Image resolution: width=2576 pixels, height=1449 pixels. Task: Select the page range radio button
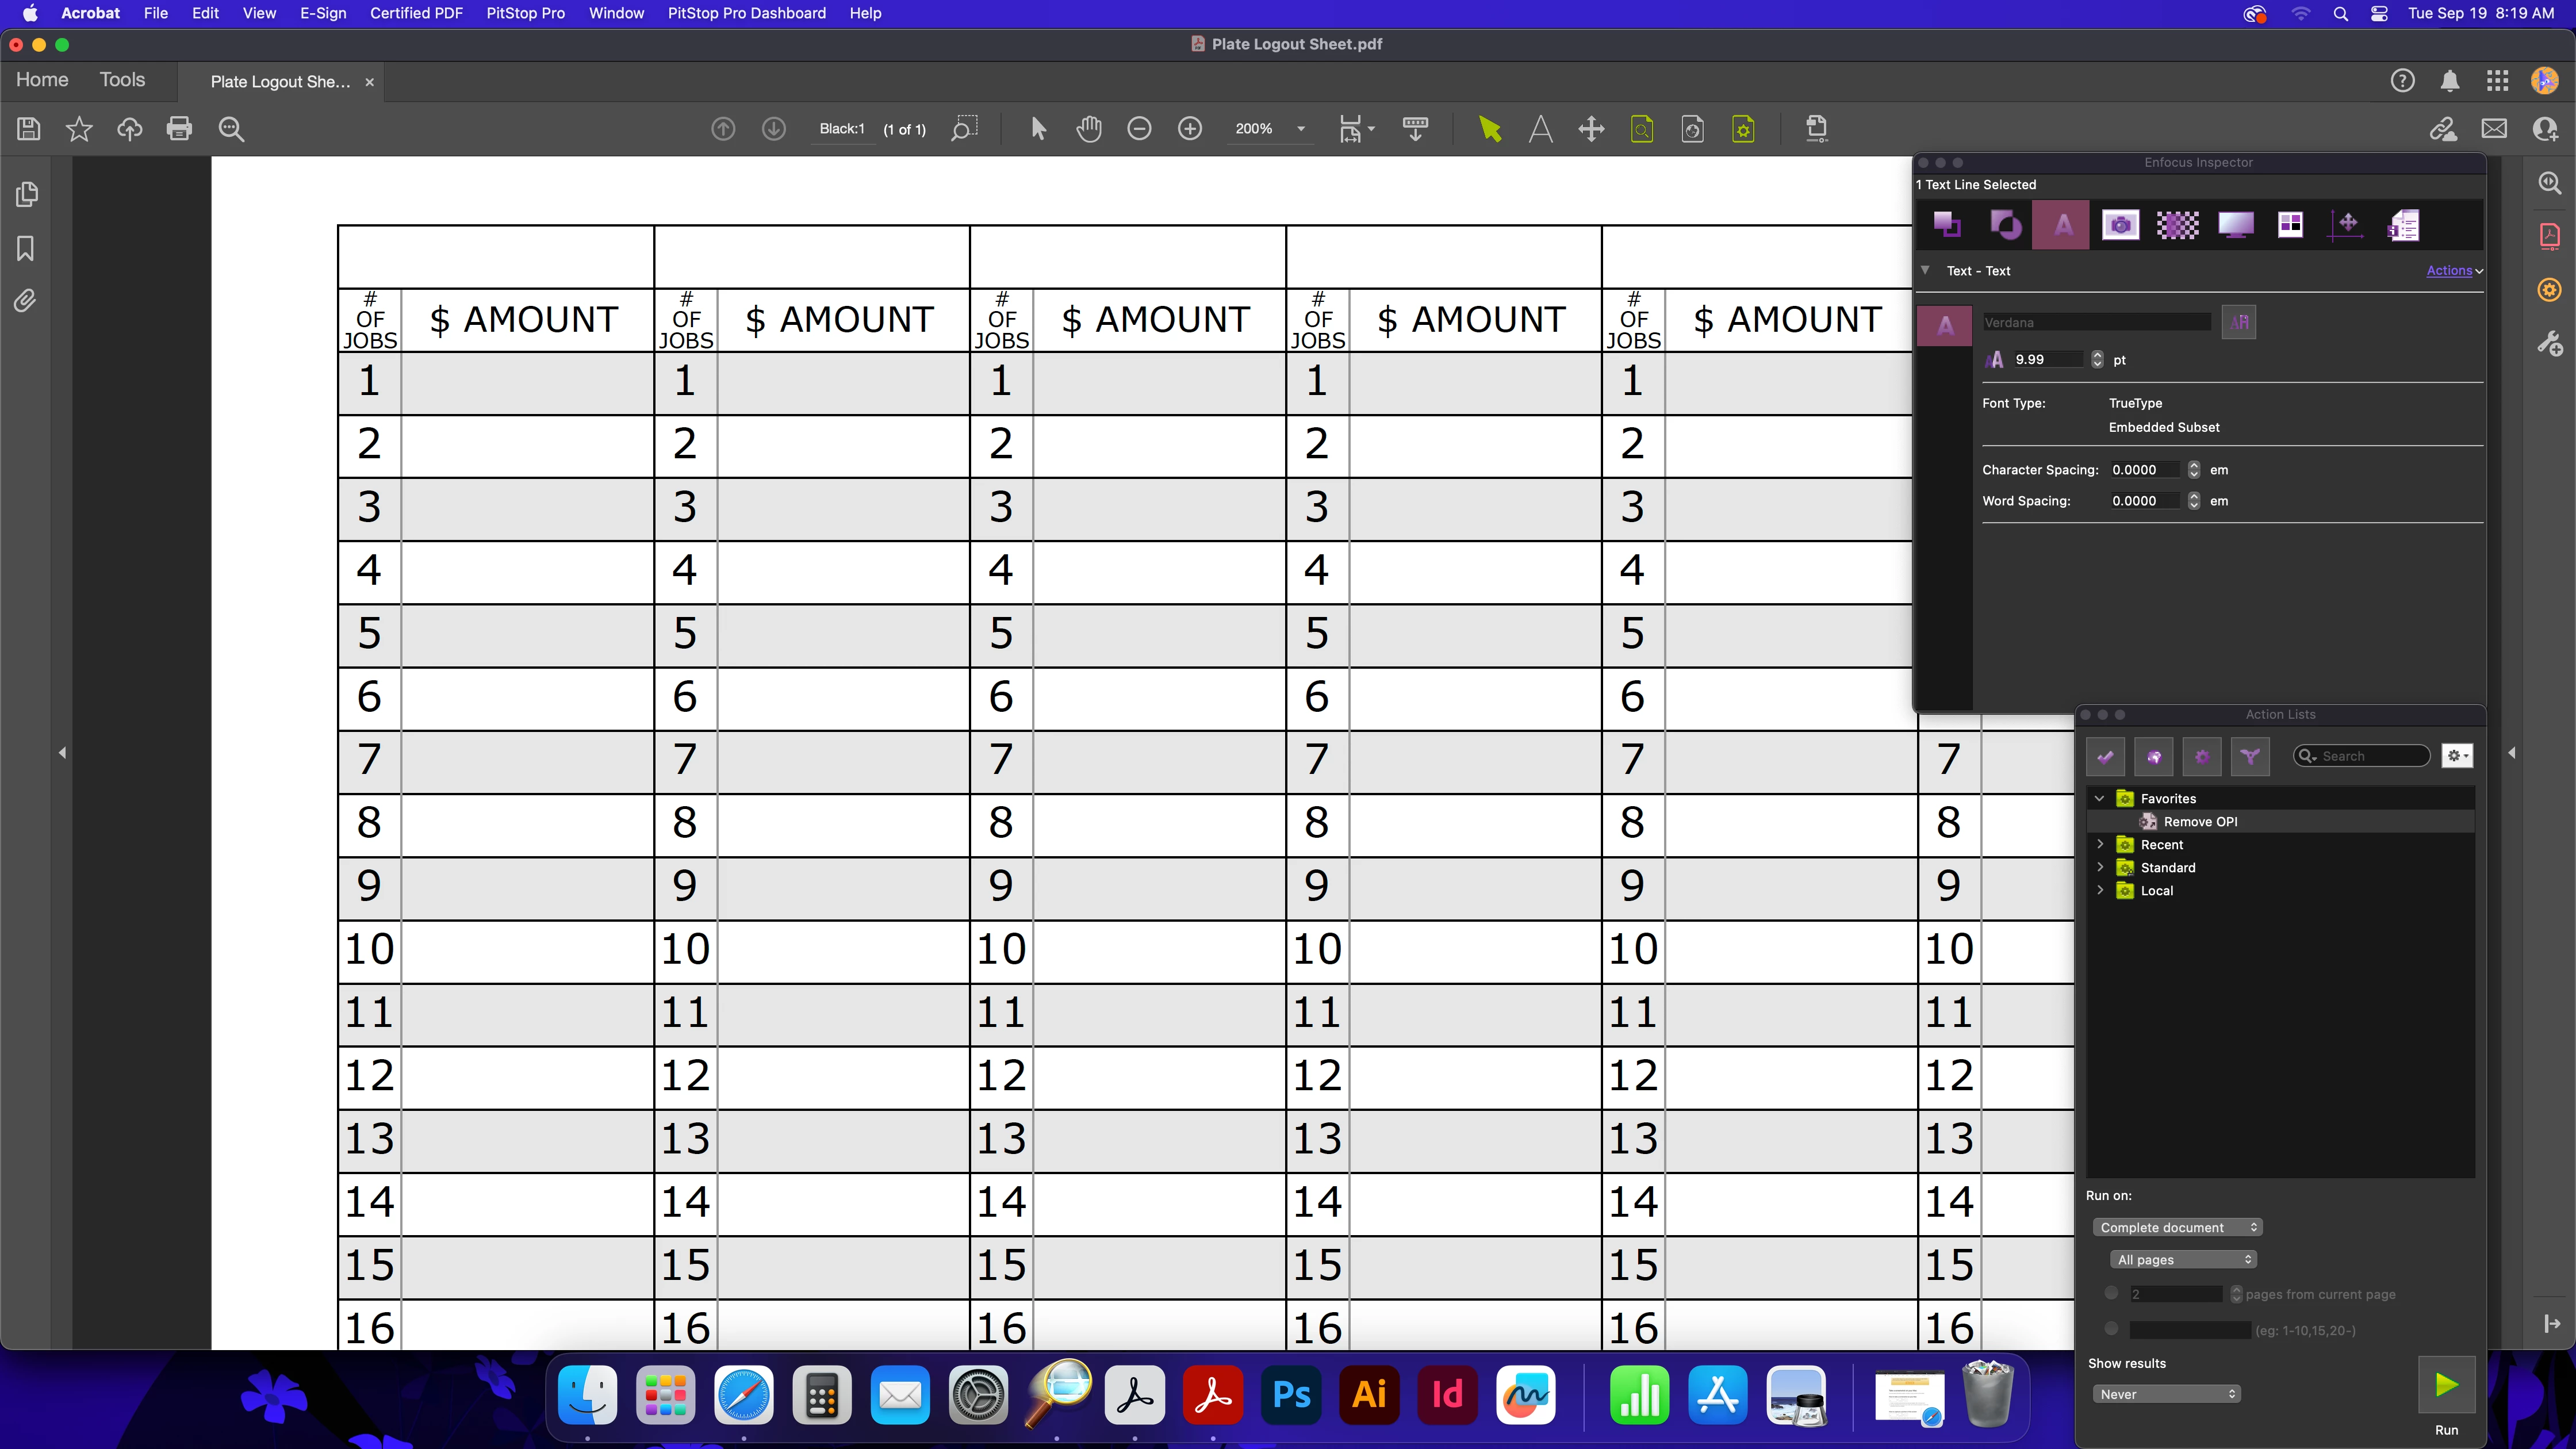click(2111, 1329)
